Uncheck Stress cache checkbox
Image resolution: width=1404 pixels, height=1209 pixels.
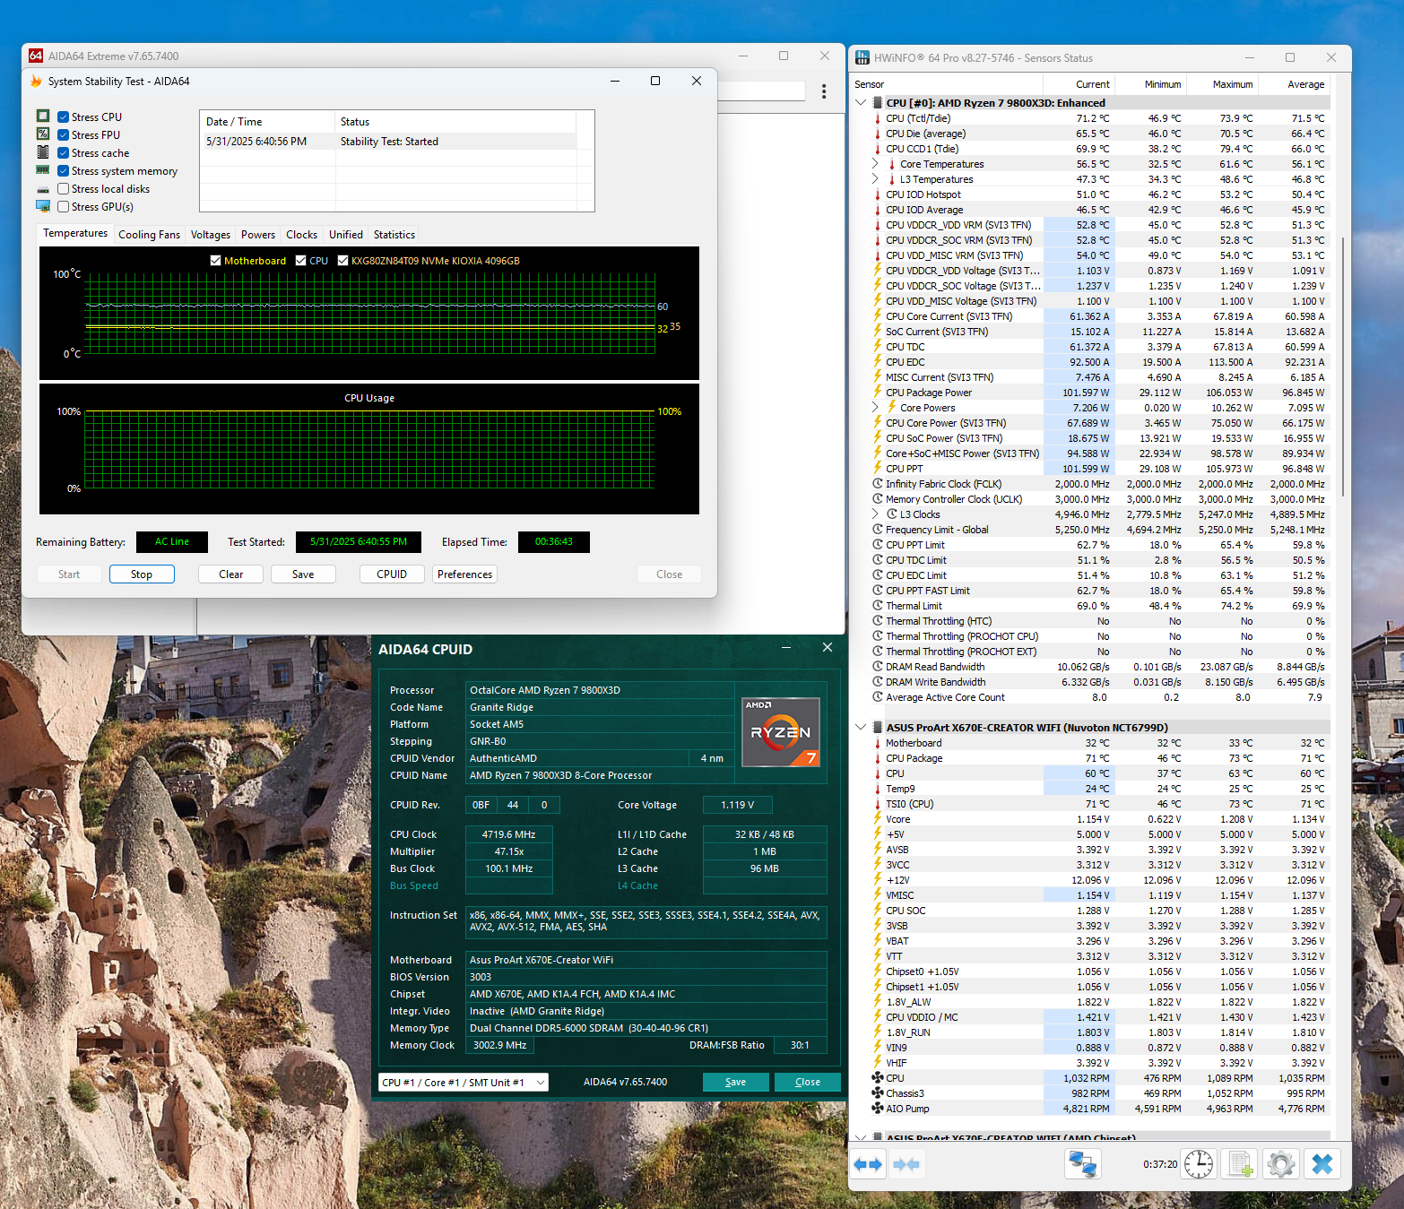pyautogui.click(x=64, y=152)
